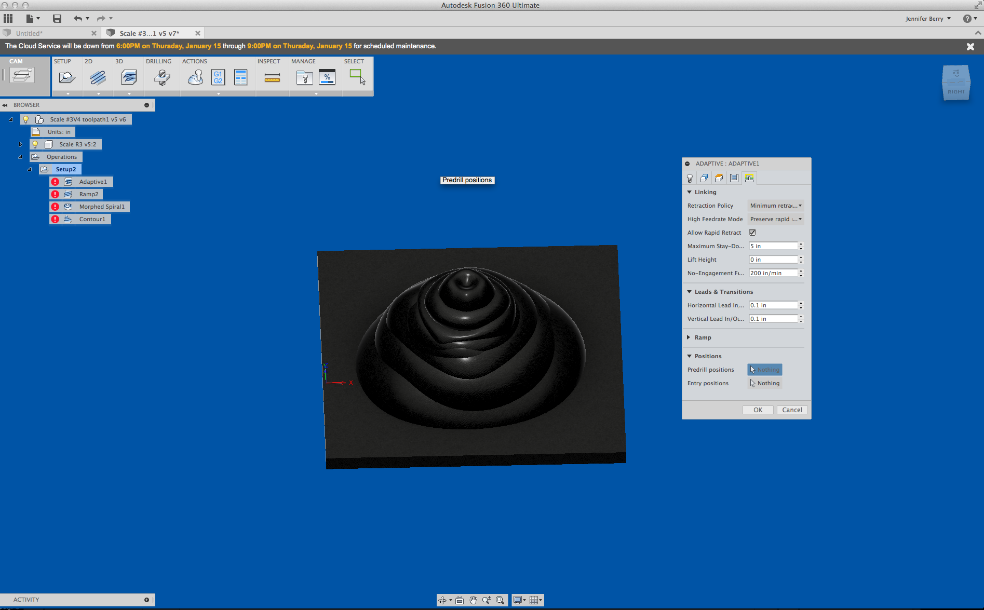Open the Retraction Policy dropdown
This screenshot has width=984, height=610.
click(776, 206)
